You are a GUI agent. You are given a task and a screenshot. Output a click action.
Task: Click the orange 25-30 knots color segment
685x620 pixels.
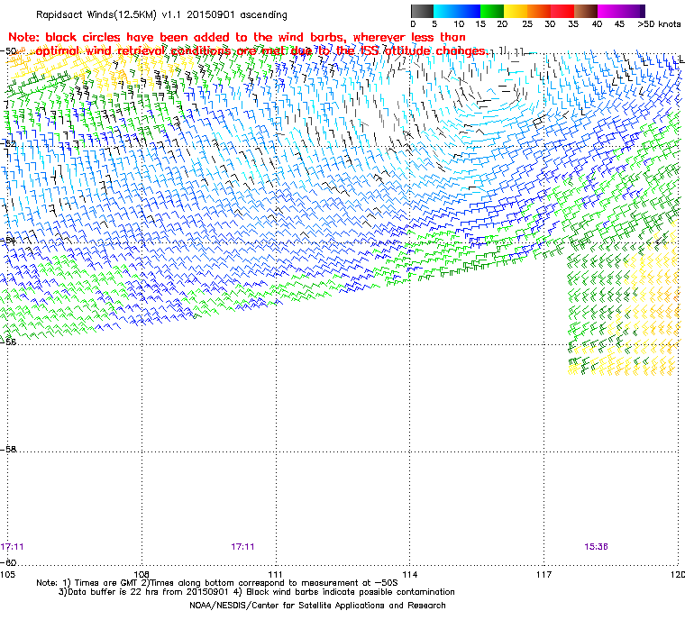539,11
